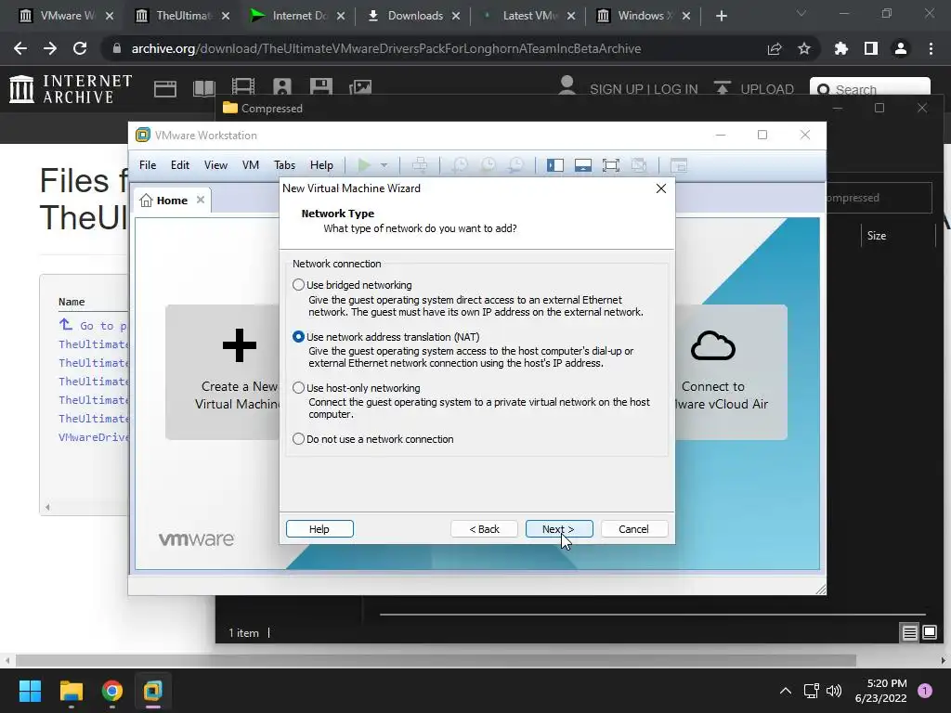Click Internet Archive web icon
This screenshot has height=713, width=951.
pos(165,88)
